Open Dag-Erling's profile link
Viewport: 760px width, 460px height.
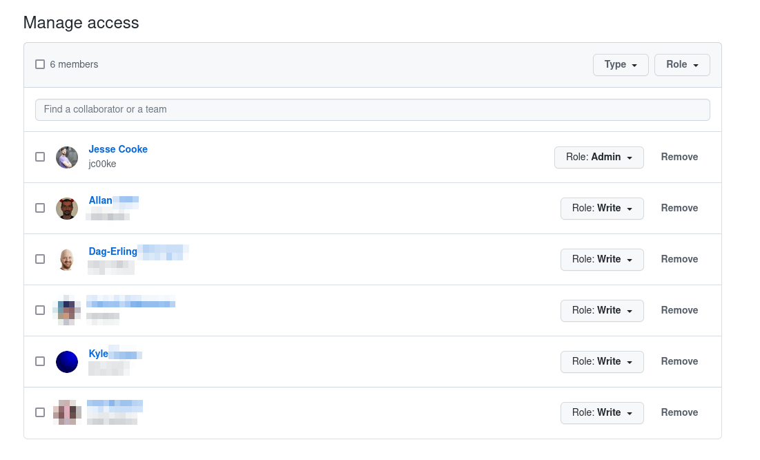[x=113, y=251]
